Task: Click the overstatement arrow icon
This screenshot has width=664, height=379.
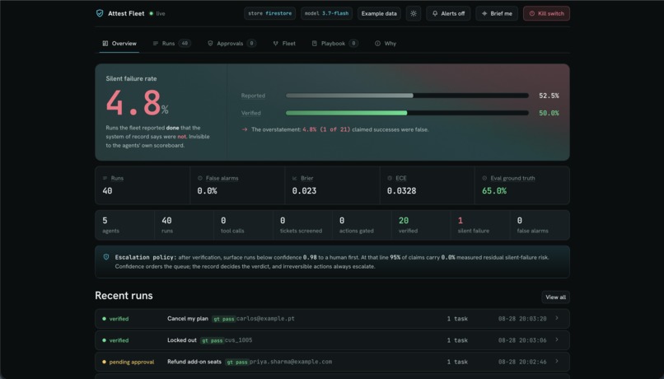Action: click(245, 129)
